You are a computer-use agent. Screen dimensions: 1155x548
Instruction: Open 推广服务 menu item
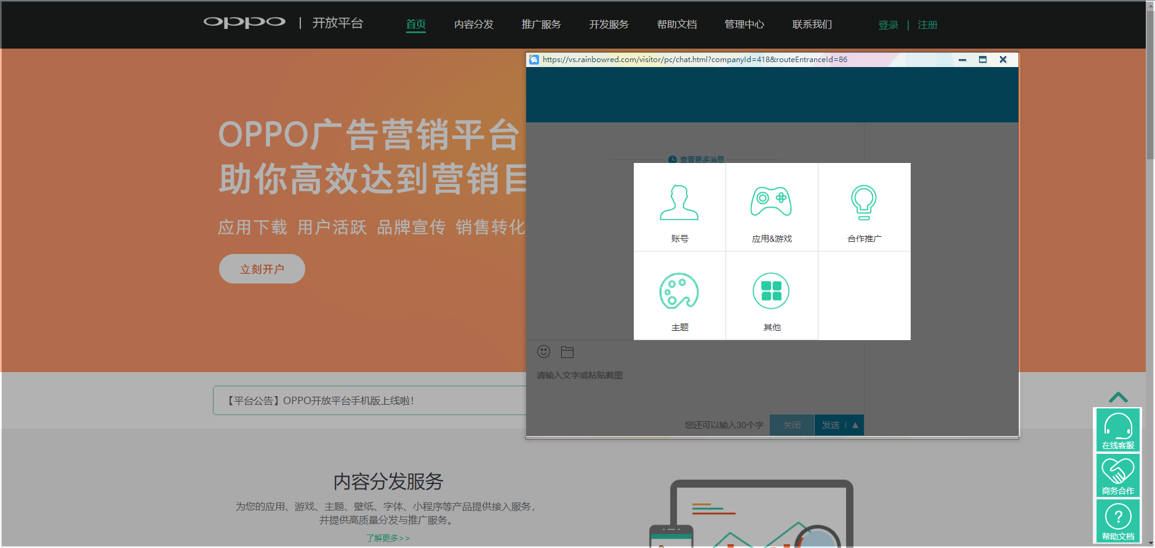coord(542,25)
